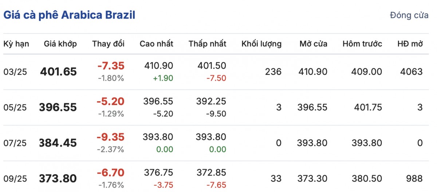Select the "Thay đổi" column header
The height and width of the screenshot is (192, 437).
(x=109, y=44)
